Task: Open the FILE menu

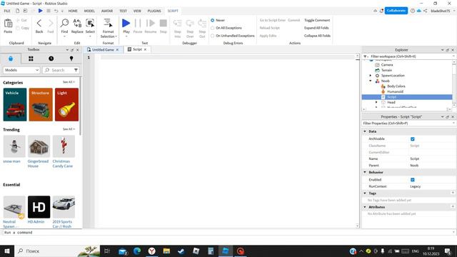Action: [7, 11]
